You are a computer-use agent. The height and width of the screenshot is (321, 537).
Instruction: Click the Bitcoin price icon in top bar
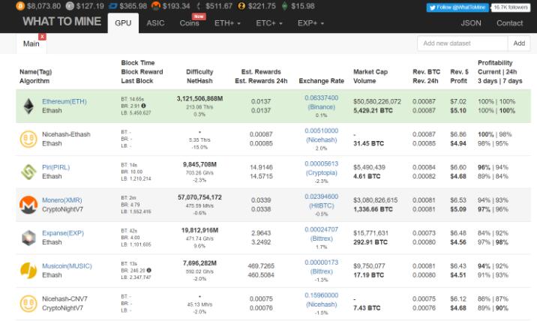click(20, 6)
